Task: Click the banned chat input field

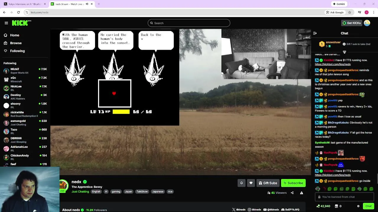Action: pyautogui.click(x=344, y=197)
